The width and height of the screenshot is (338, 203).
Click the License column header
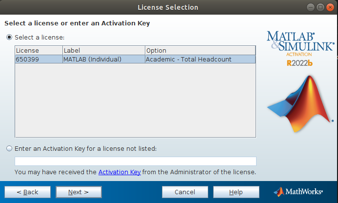39,50
